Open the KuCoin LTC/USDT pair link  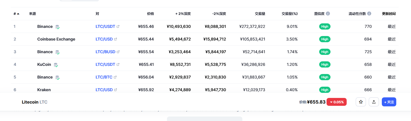click(x=105, y=64)
